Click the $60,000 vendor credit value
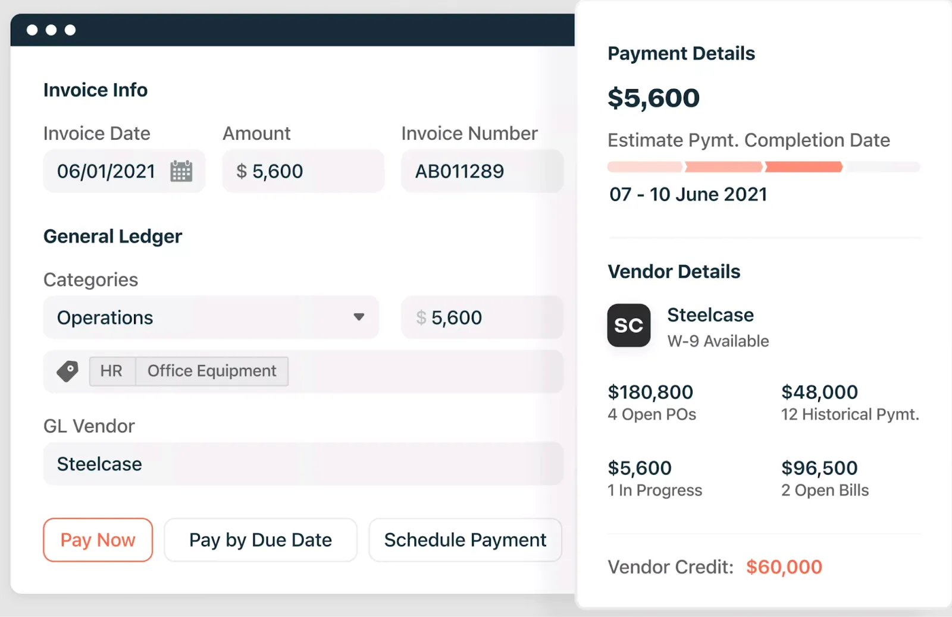The width and height of the screenshot is (952, 617). 784,567
